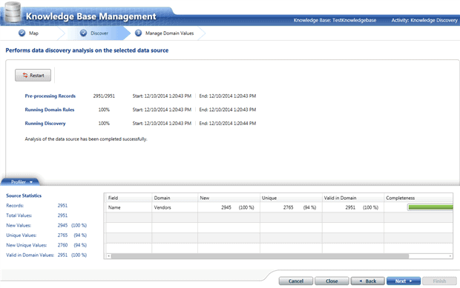Go to the Map step
This screenshot has height=288, width=460.
pyautogui.click(x=33, y=33)
